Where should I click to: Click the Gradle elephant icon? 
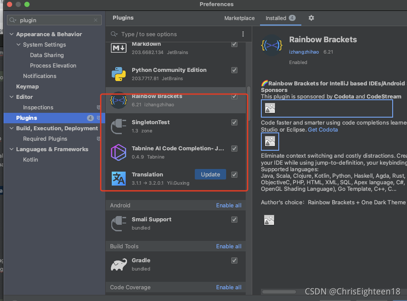click(x=119, y=264)
